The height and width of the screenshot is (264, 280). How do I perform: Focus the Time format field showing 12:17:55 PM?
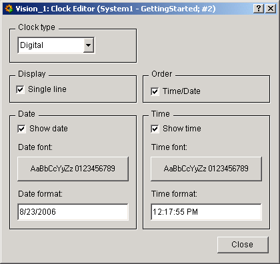(206, 212)
